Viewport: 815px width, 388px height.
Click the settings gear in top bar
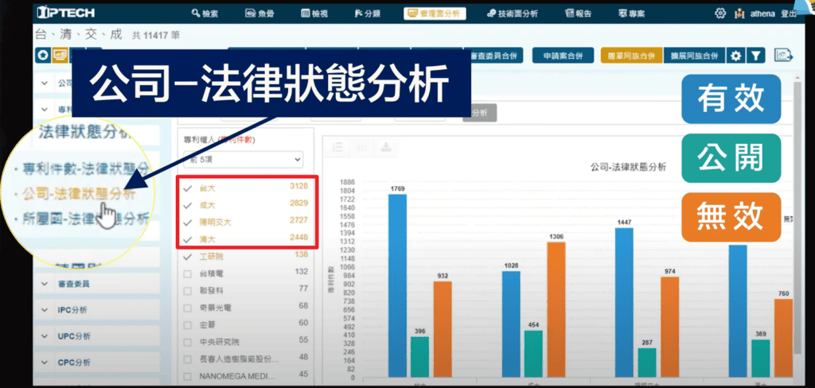[720, 14]
